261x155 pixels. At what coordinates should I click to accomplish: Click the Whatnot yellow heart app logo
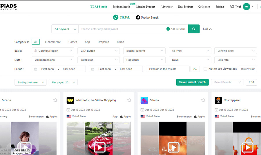coord(70,100)
